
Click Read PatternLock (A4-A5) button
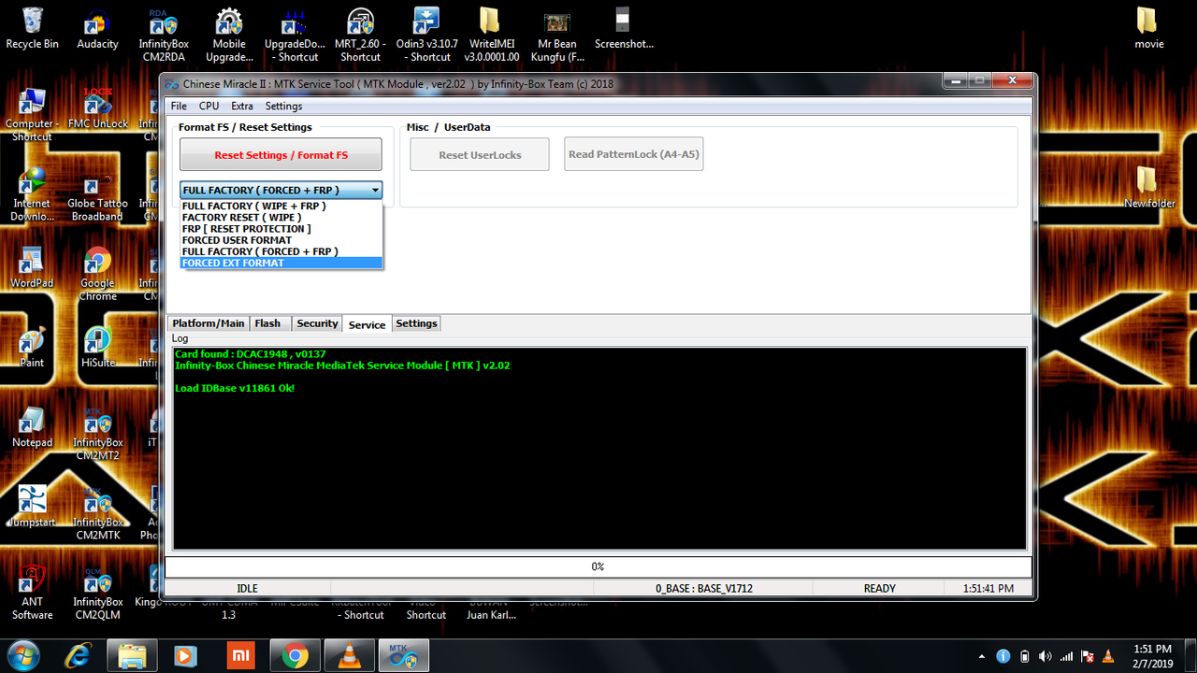click(x=633, y=154)
